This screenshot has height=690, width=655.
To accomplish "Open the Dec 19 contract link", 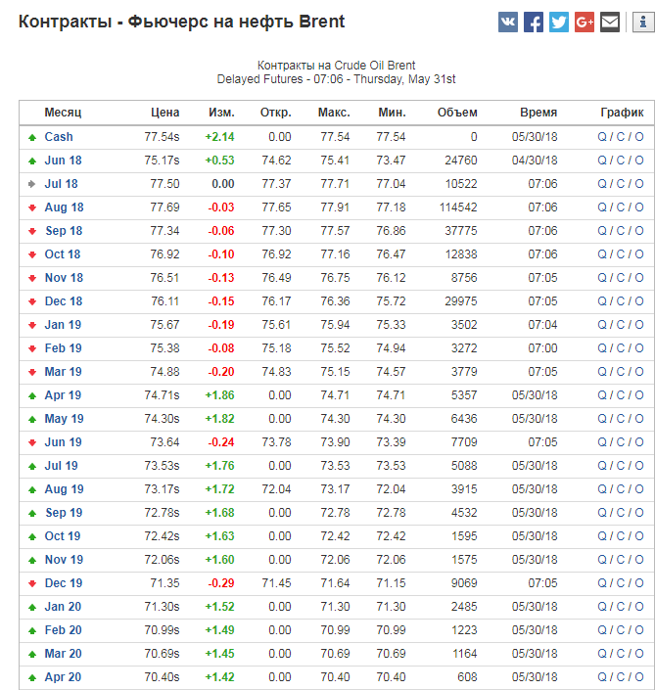I will tap(64, 583).
